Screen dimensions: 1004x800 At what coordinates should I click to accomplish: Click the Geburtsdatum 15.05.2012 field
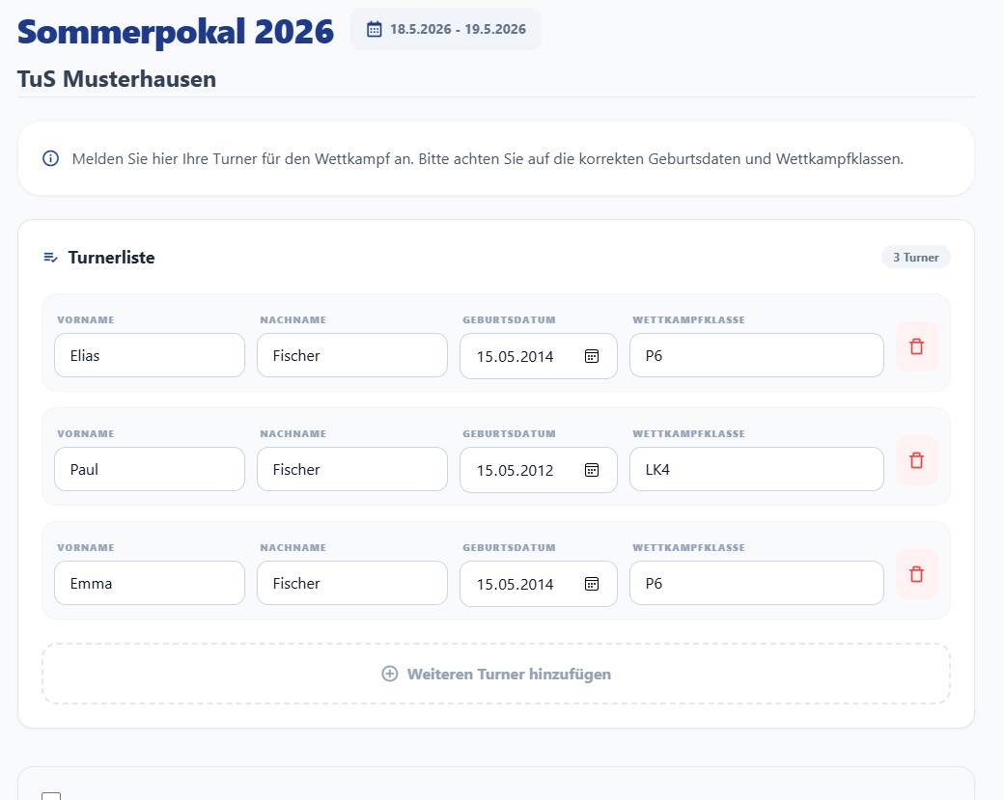539,470
